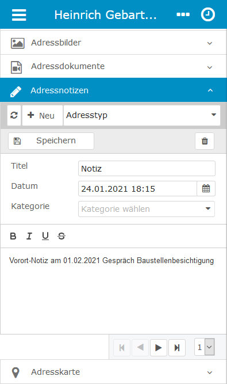
Task: Click the Datum field 24.01.2021 18:15
Action: pos(137,189)
